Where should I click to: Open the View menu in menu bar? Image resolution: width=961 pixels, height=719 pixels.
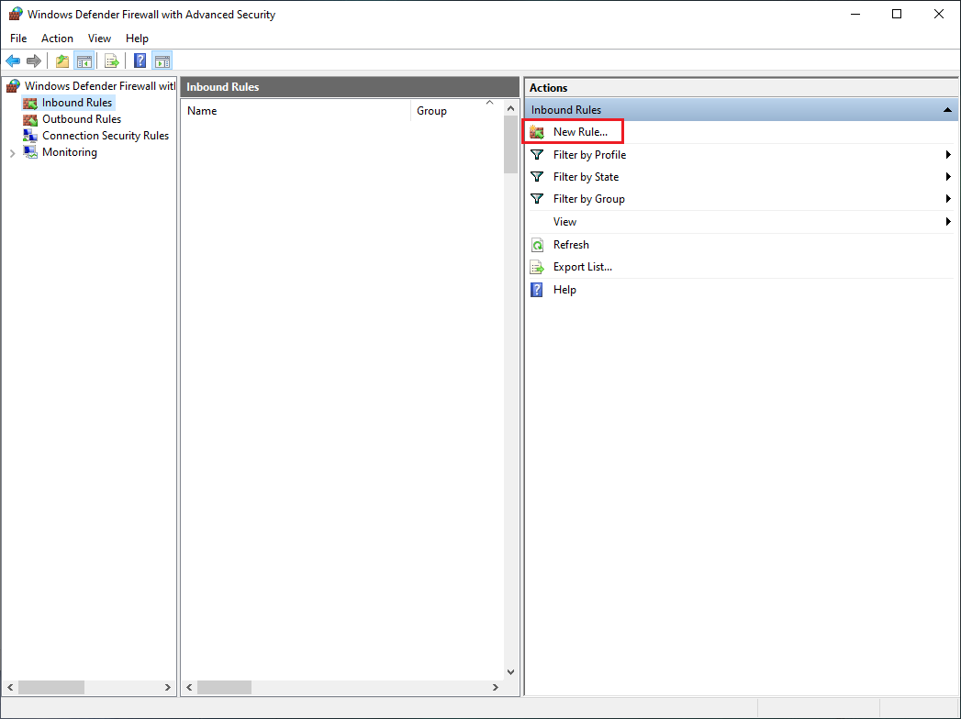pos(99,38)
